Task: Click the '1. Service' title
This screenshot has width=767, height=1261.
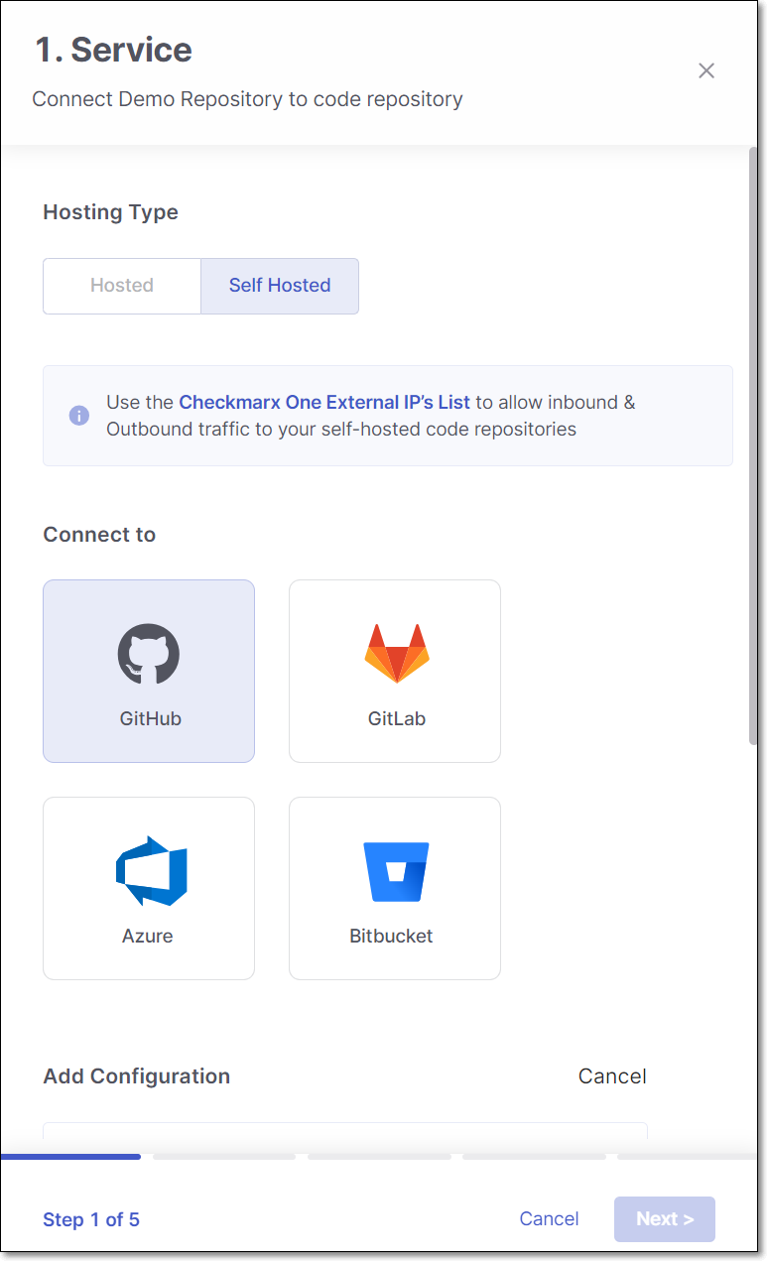Action: (114, 50)
